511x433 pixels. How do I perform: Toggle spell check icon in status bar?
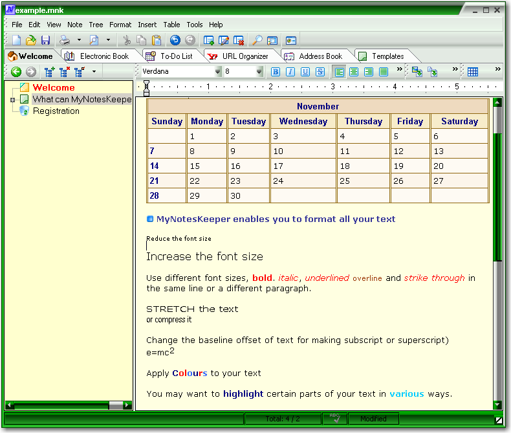334,418
